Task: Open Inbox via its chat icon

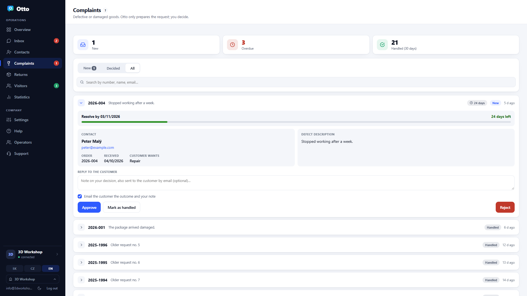Action: 9,41
